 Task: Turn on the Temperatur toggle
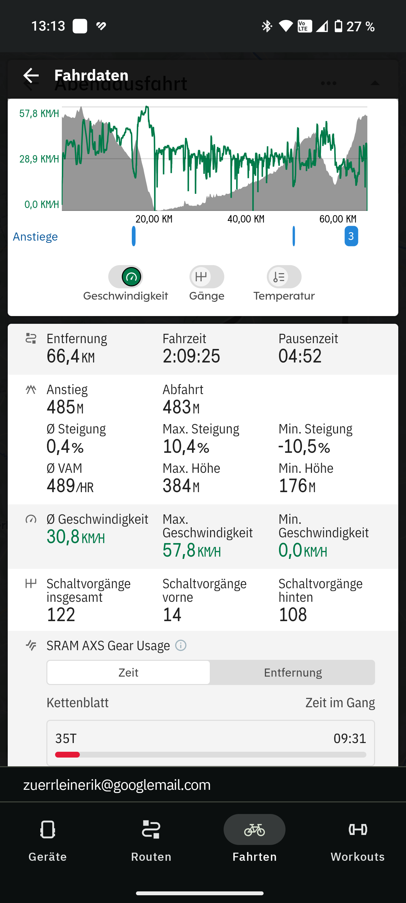pyautogui.click(x=284, y=277)
